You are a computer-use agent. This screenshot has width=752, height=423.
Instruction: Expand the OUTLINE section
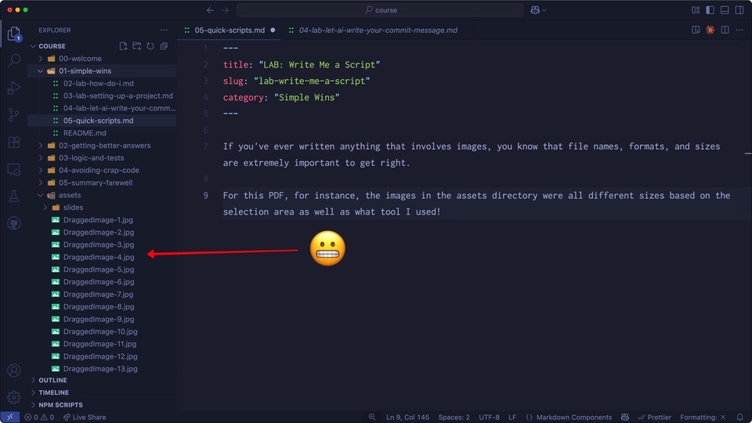[102, 381]
